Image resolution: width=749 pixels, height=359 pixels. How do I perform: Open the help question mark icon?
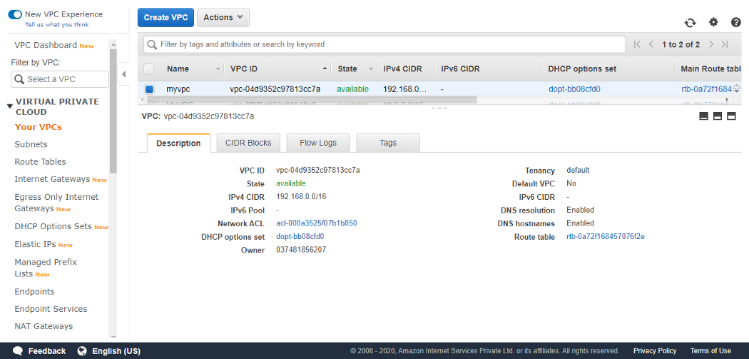[736, 23]
